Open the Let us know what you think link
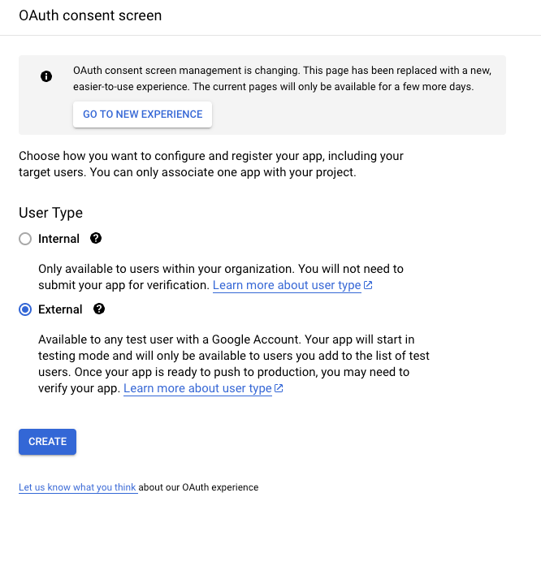 [78, 487]
